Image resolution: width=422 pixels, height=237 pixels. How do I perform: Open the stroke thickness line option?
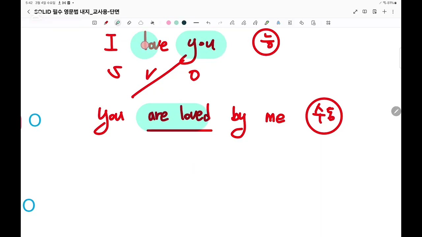[196, 23]
